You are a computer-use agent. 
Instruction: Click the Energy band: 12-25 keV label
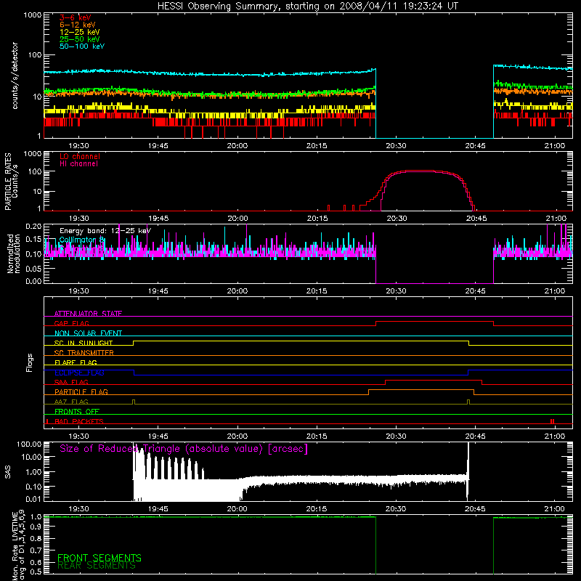[105, 231]
